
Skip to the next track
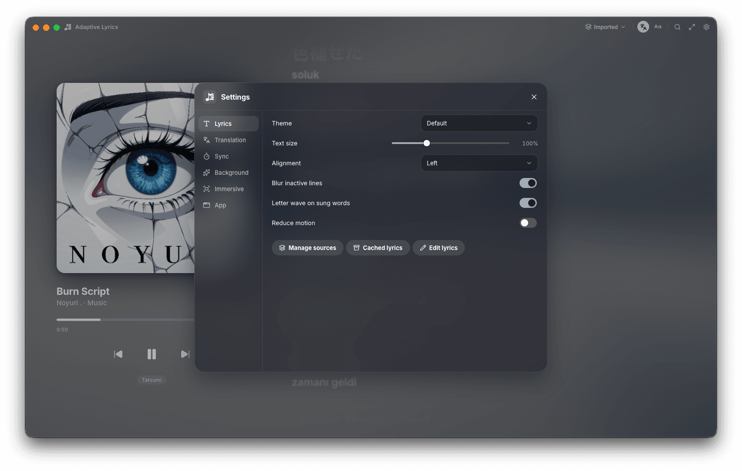185,354
